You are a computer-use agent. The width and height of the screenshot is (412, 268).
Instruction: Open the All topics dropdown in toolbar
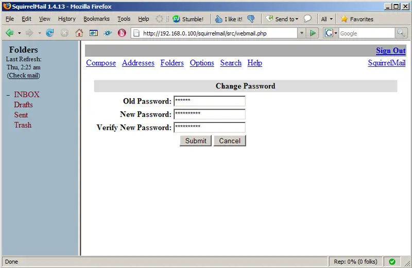[327, 19]
